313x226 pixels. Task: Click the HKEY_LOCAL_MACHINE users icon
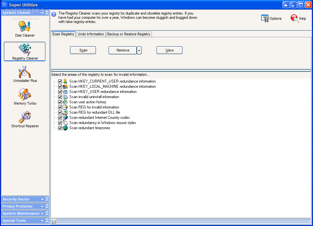65,86
